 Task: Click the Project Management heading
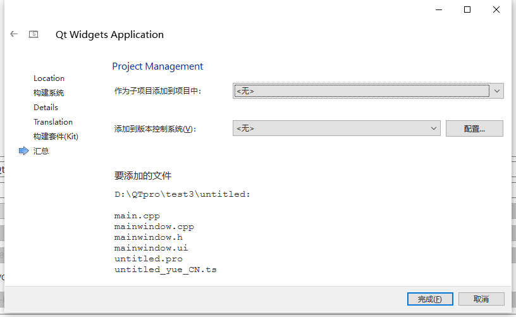pyautogui.click(x=157, y=66)
